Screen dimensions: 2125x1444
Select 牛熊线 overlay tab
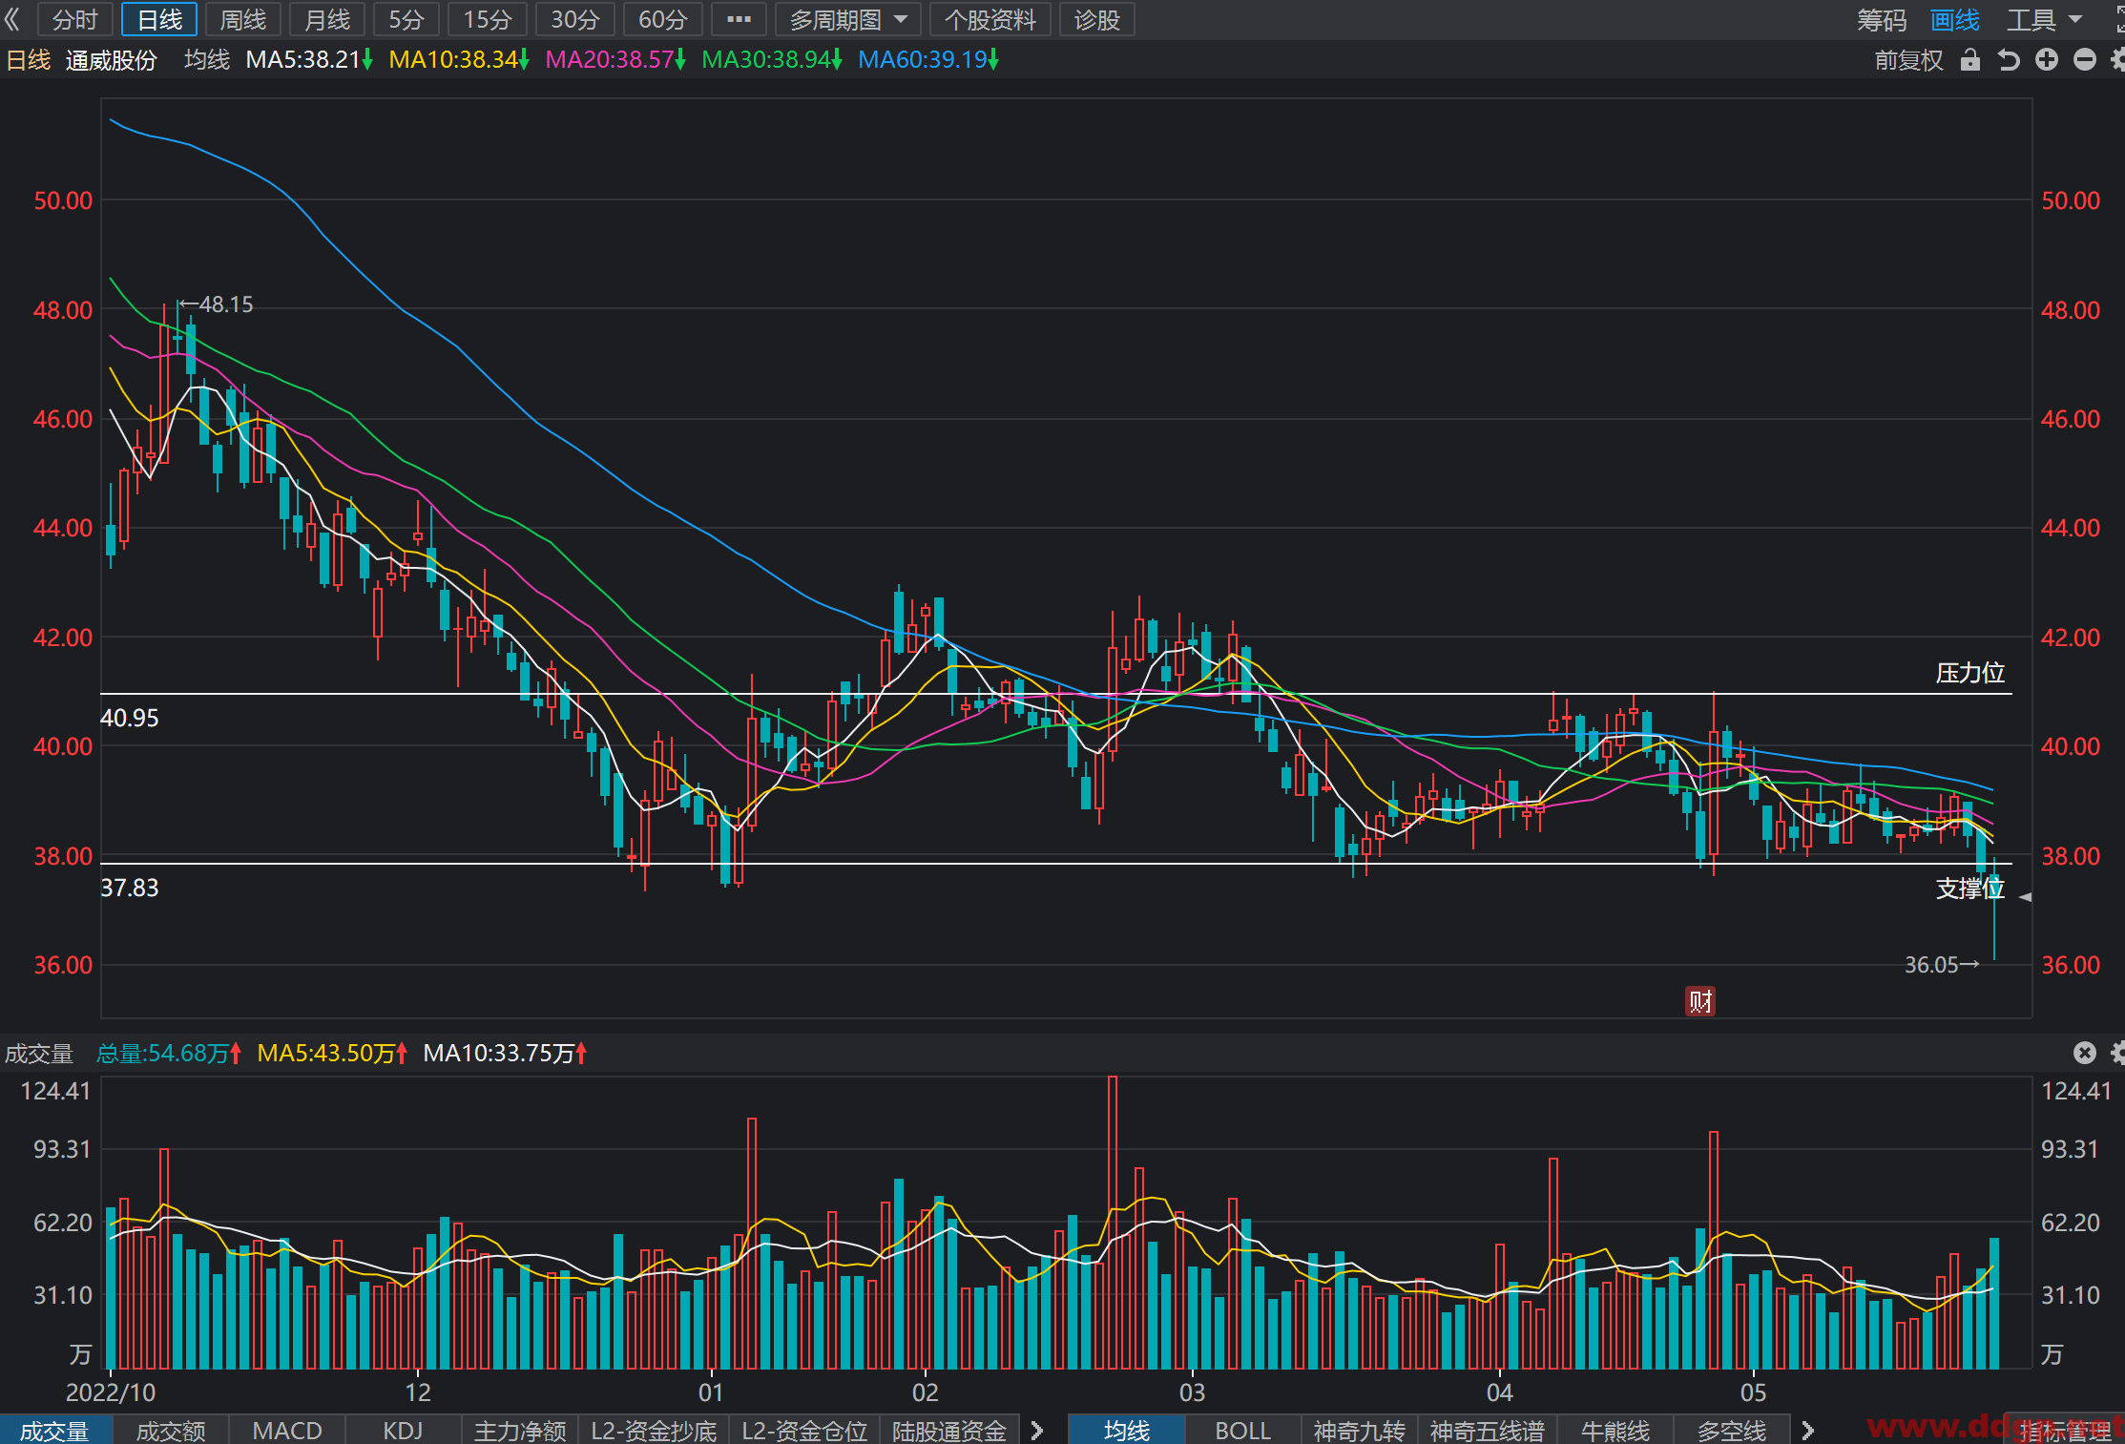(1615, 1430)
